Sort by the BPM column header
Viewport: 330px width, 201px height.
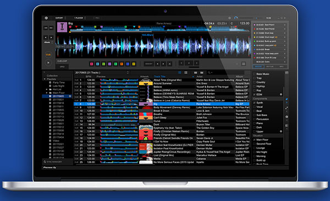(89, 77)
